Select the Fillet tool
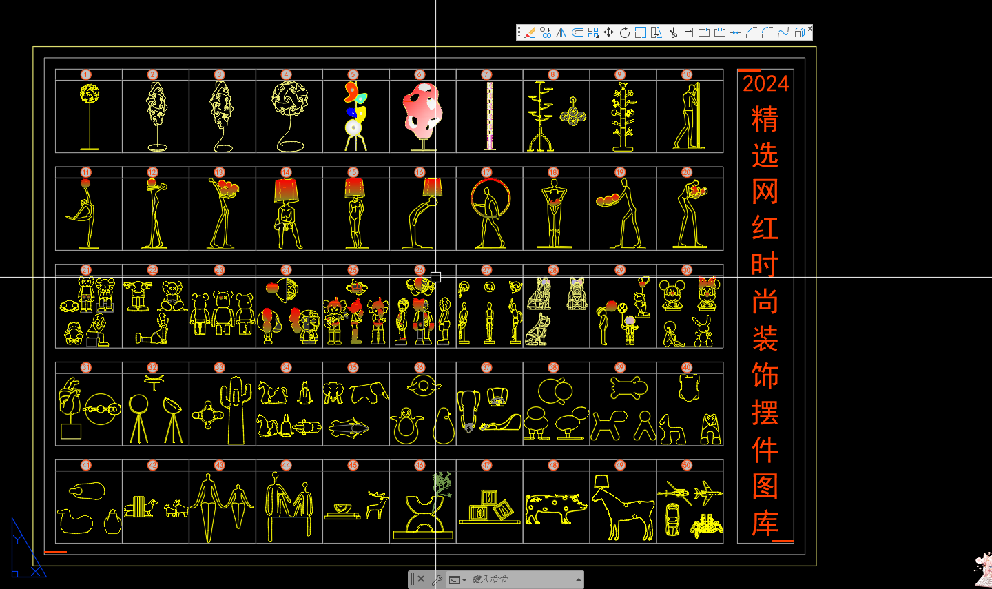Screen dimensions: 992x589 (767, 32)
